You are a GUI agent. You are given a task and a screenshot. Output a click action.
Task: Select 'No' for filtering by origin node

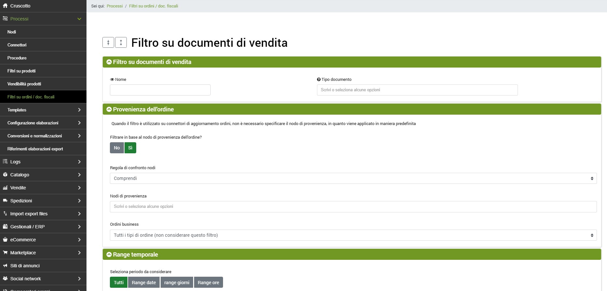click(x=117, y=148)
